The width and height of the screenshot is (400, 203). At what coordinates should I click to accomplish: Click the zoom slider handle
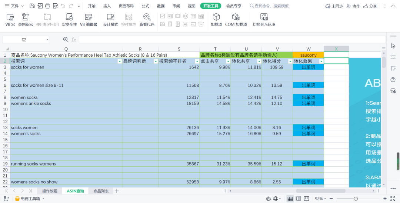pyautogui.click(x=356, y=199)
